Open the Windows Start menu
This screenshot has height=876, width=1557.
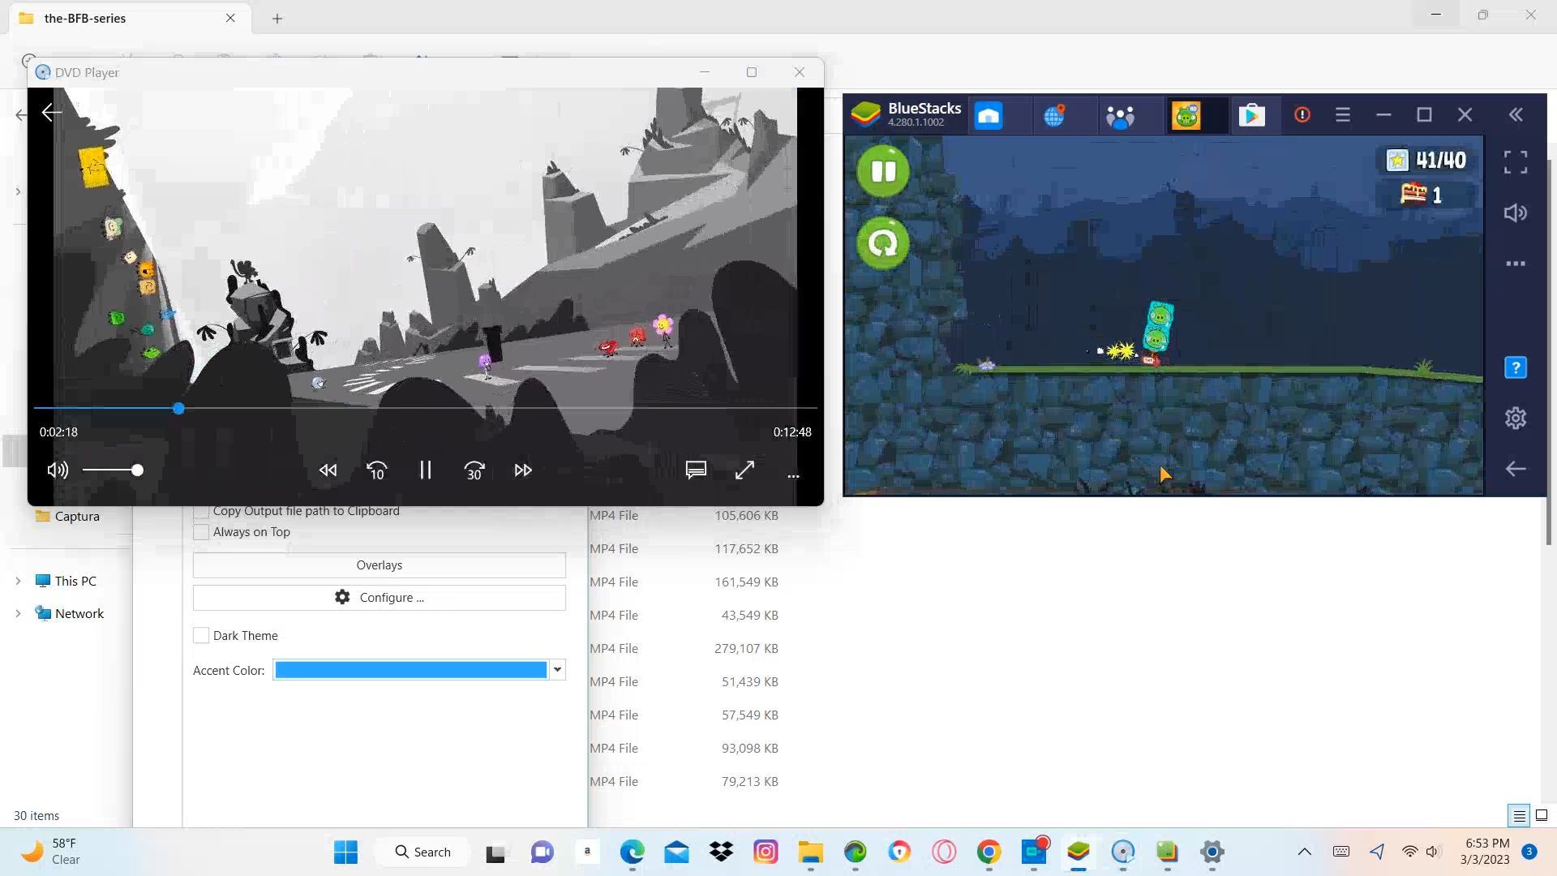tap(345, 852)
